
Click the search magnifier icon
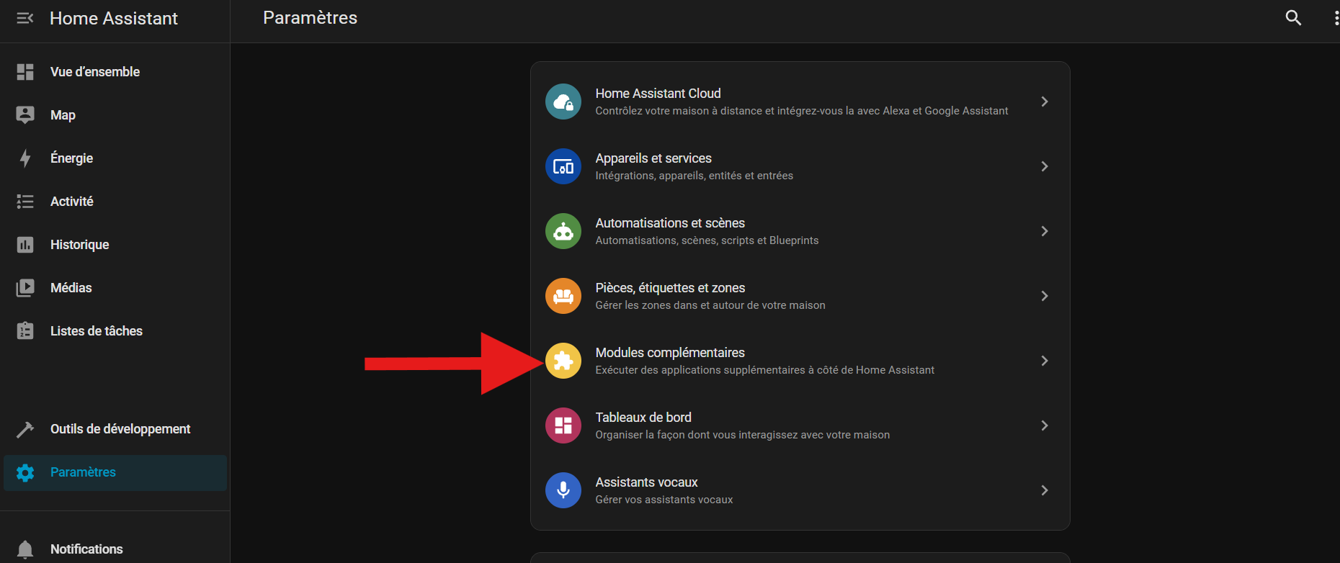[x=1293, y=18]
